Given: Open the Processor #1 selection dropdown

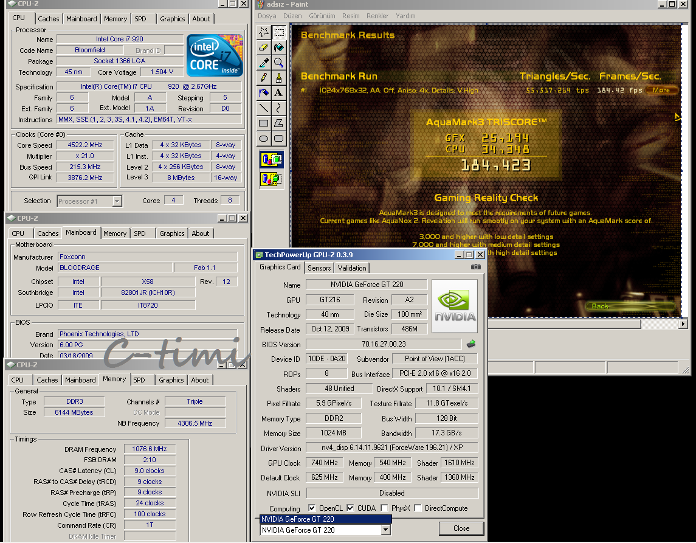Looking at the screenshot, I should pyautogui.click(x=117, y=201).
